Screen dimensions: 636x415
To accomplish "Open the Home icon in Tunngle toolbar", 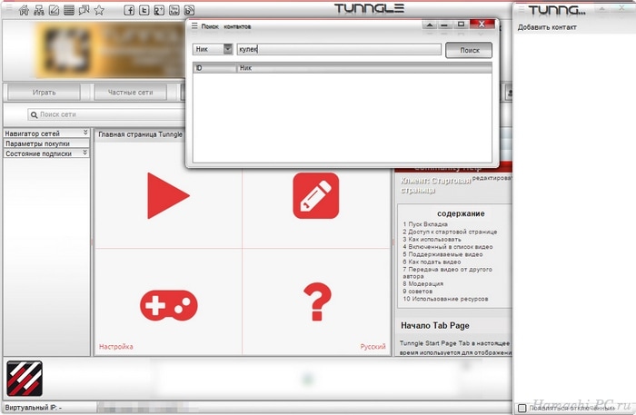I will [x=24, y=10].
